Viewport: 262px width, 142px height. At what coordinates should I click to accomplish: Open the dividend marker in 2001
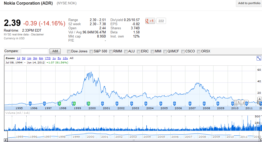click(x=102, y=103)
